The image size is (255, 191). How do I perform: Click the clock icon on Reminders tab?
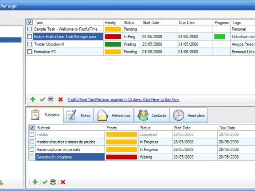178,115
